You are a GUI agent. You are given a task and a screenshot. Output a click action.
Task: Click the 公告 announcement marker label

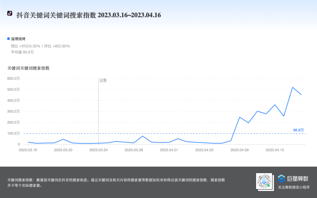point(103,80)
